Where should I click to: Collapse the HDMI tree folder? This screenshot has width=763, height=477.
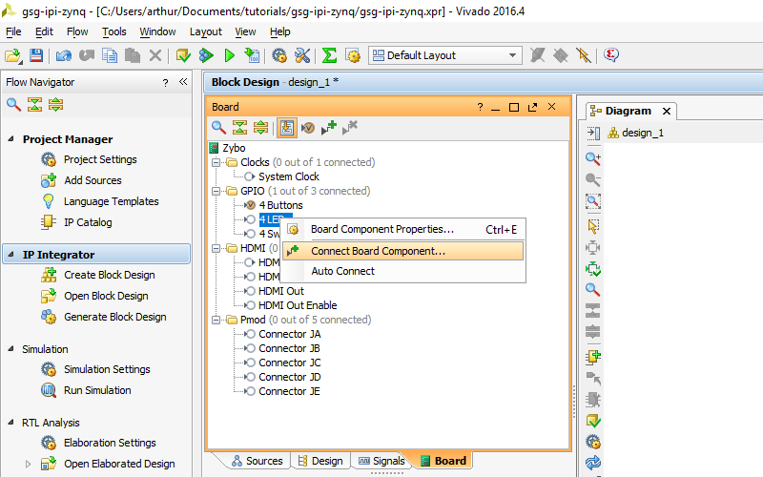[x=217, y=249]
